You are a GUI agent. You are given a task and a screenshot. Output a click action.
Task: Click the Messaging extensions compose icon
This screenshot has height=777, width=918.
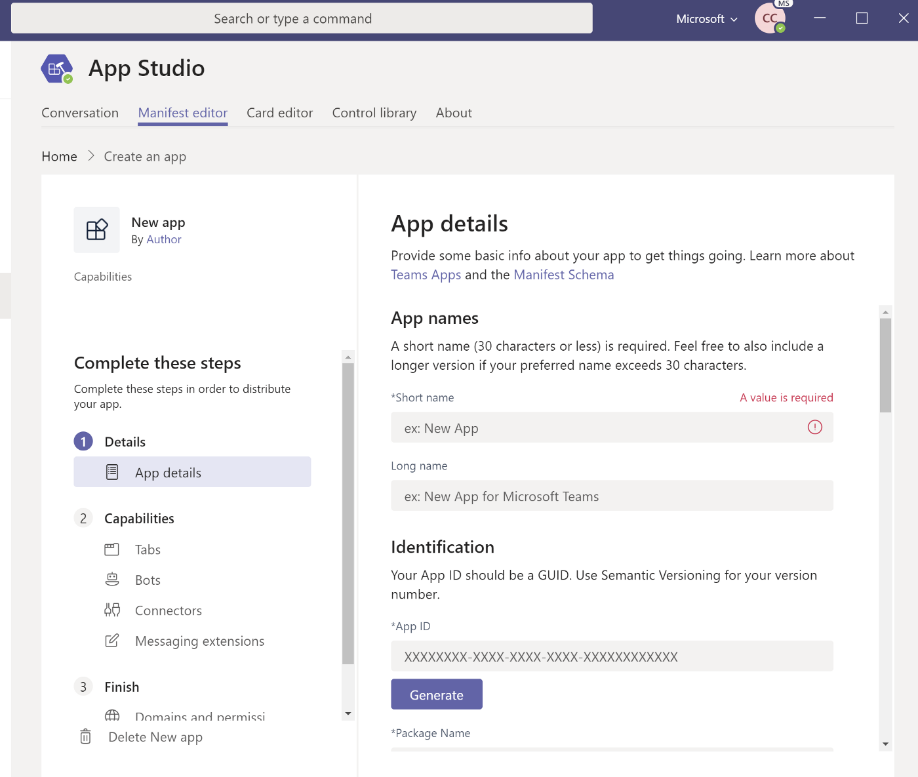click(x=112, y=641)
